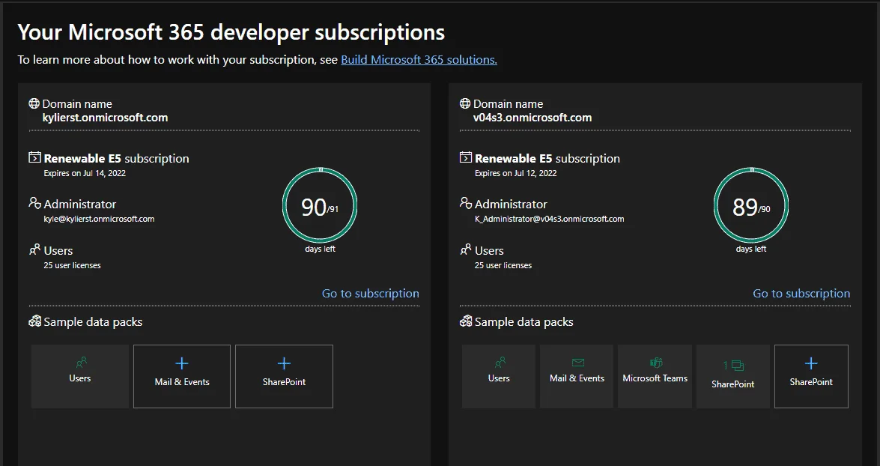Add SharePoint sample pack for kylierst
Image resolution: width=880 pixels, height=466 pixels.
click(284, 376)
